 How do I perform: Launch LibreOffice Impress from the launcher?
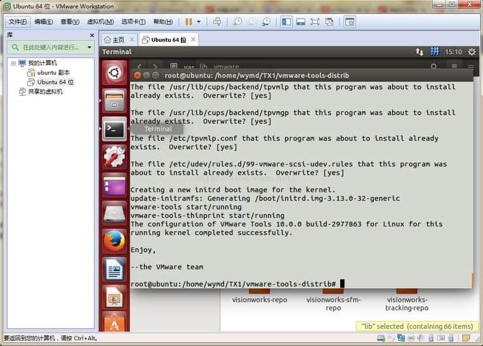pyautogui.click(x=114, y=297)
